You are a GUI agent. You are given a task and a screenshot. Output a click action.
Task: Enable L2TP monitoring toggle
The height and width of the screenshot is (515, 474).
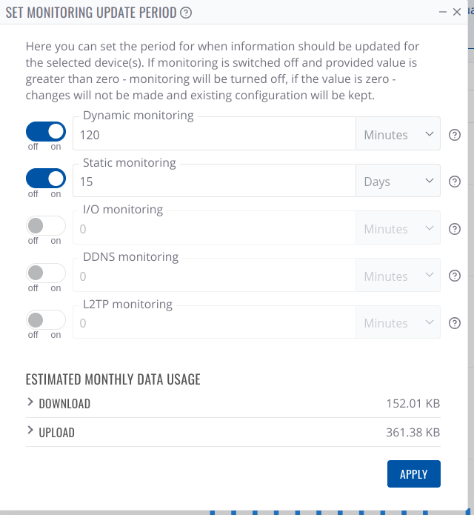pyautogui.click(x=46, y=320)
